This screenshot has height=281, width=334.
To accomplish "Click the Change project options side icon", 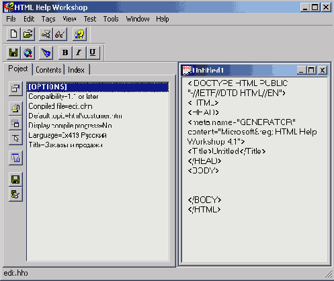I will coord(15,89).
